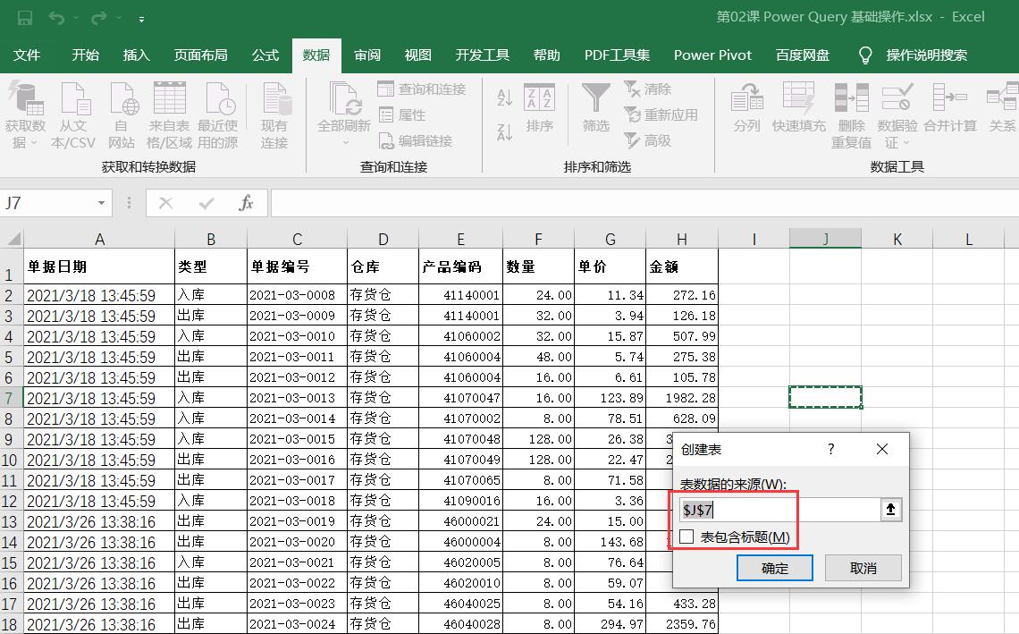Image resolution: width=1019 pixels, height=634 pixels.
Task: Click the fx insert function button
Action: coord(246,204)
